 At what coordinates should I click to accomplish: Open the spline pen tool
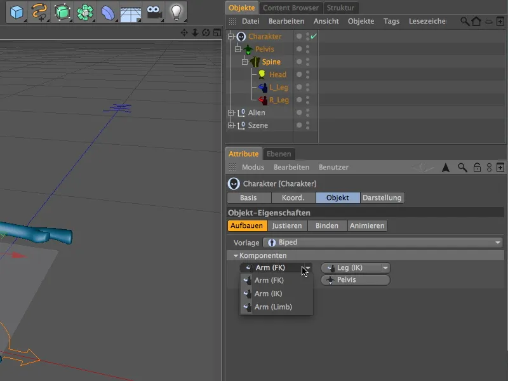click(x=39, y=12)
